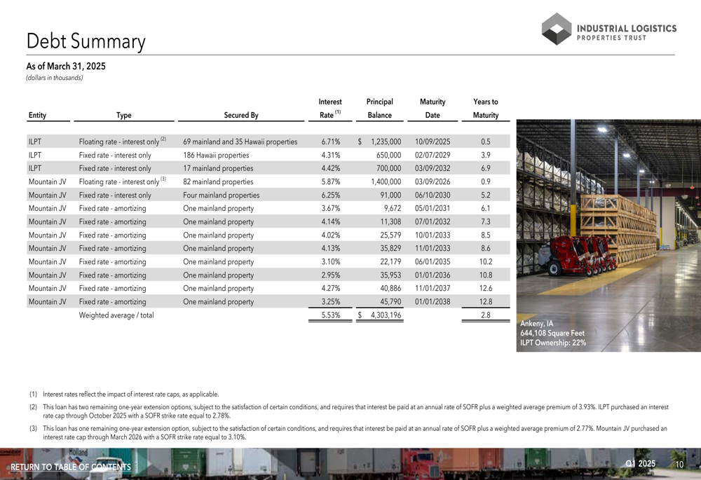
Task: Click footnote marker (2) on first ILPT row
Action: click(x=163, y=139)
